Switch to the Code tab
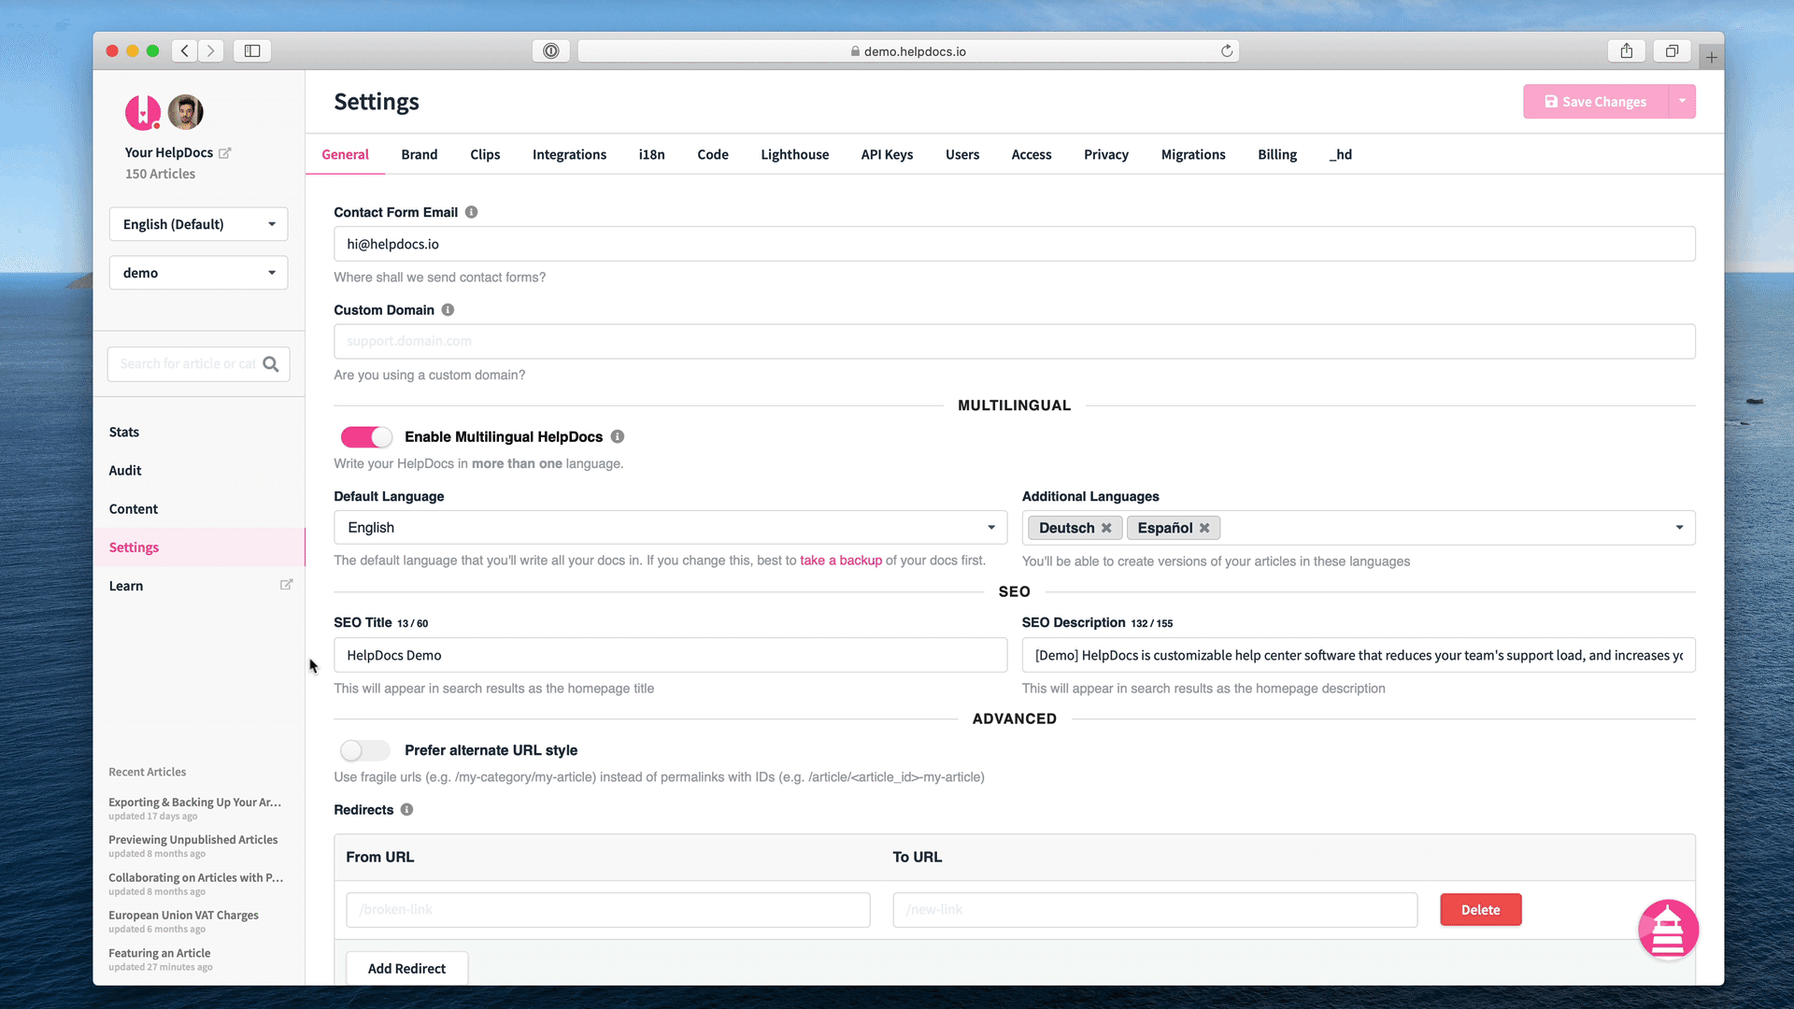 coord(713,155)
